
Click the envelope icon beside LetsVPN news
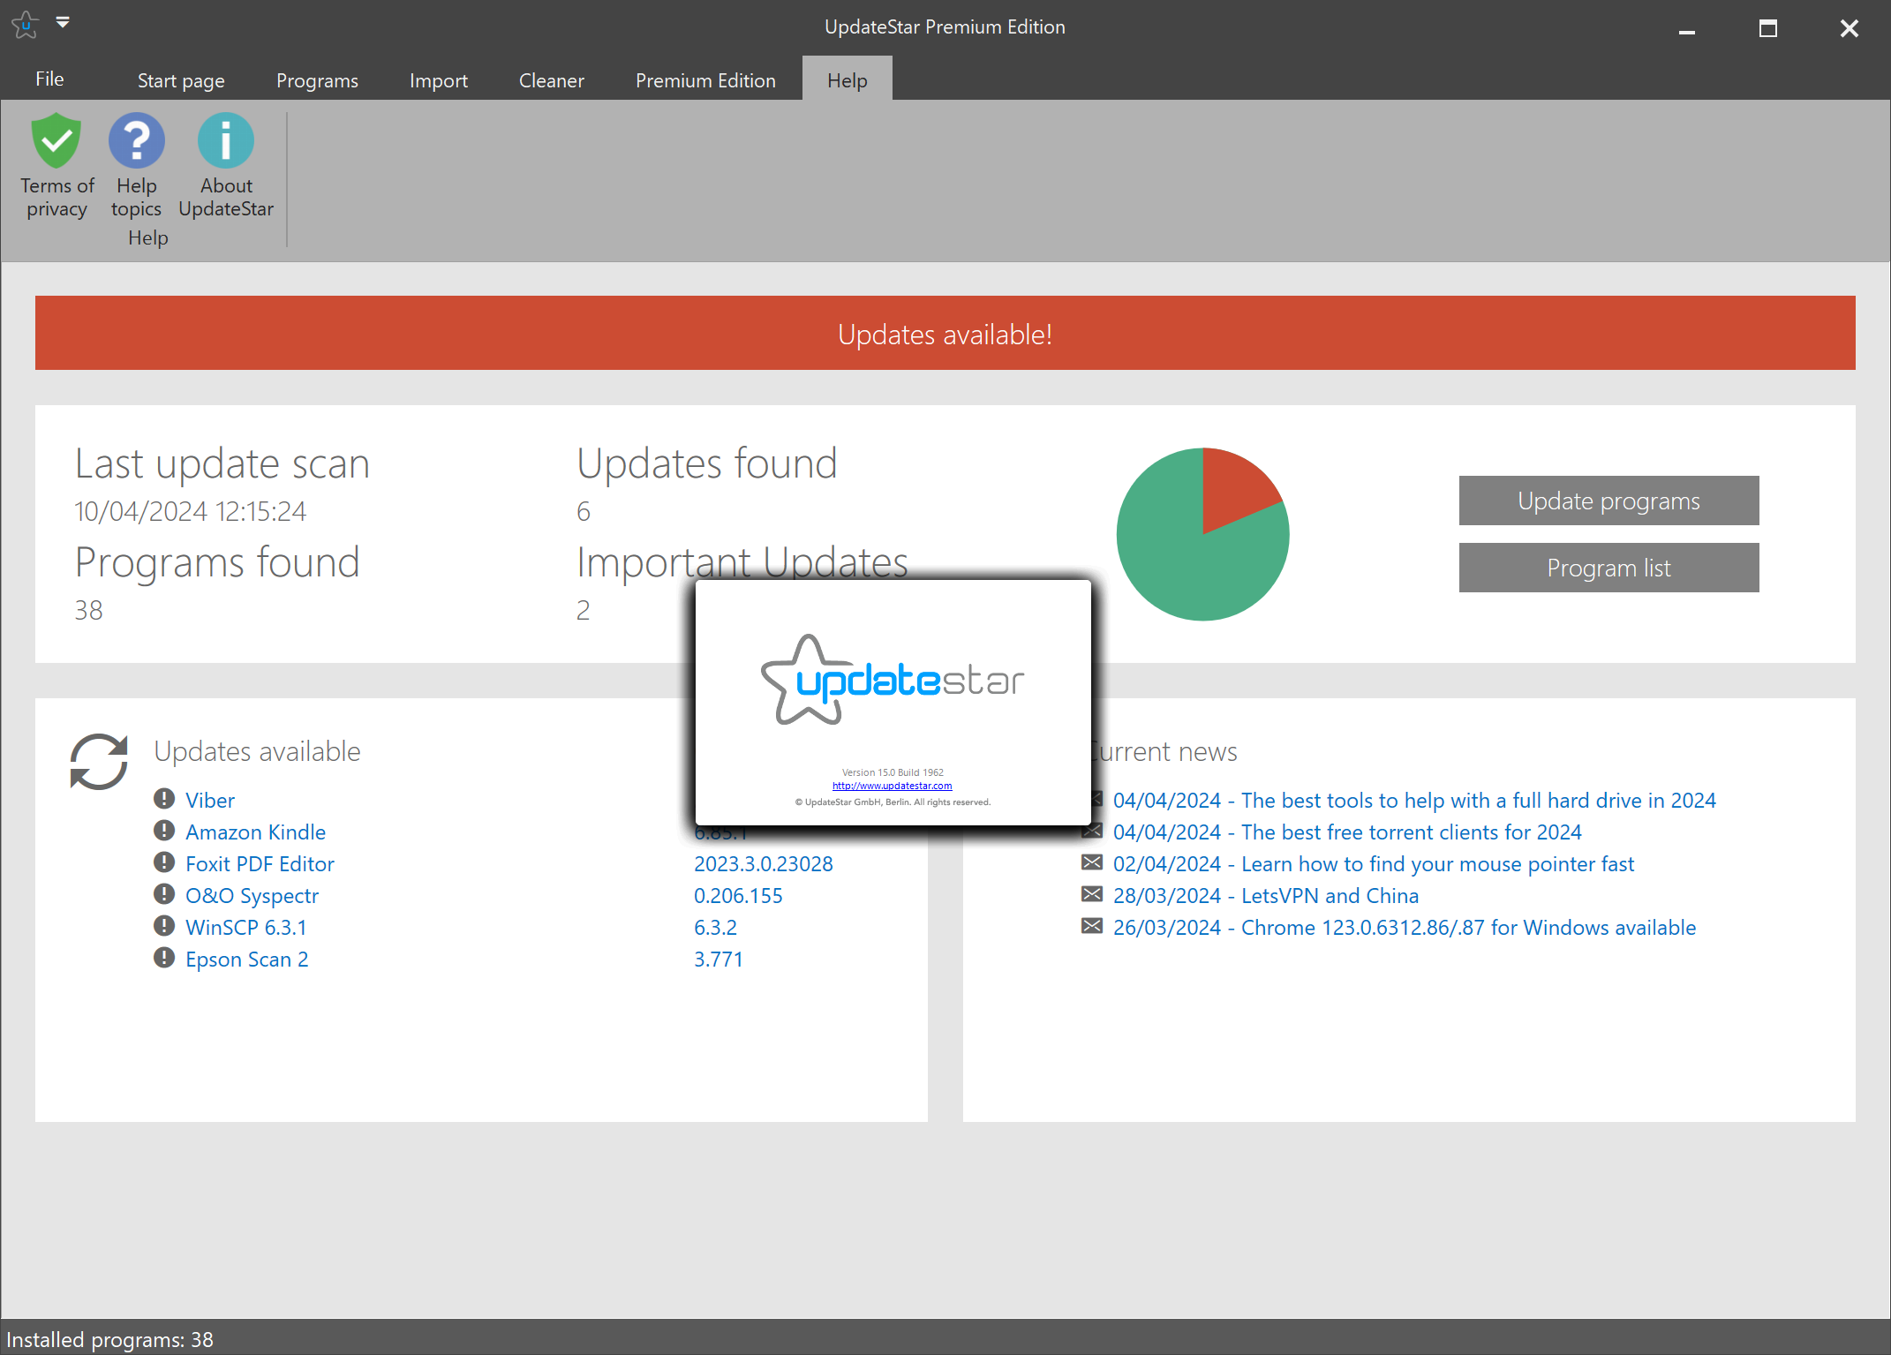click(1092, 894)
